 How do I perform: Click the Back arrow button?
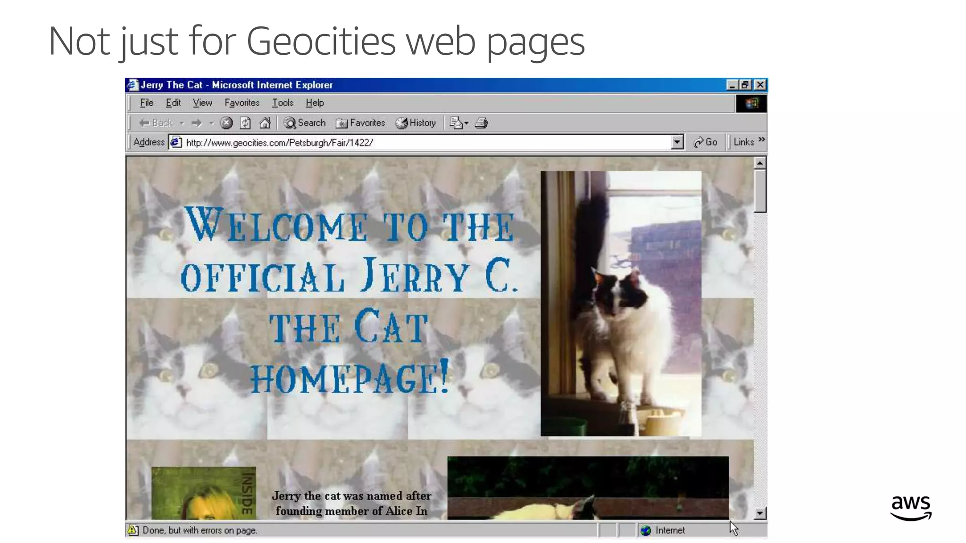click(x=156, y=123)
